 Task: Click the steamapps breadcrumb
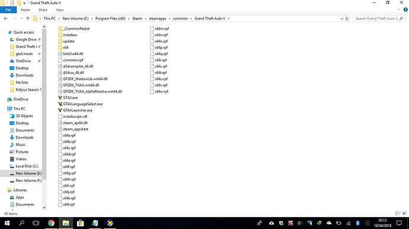158,18
